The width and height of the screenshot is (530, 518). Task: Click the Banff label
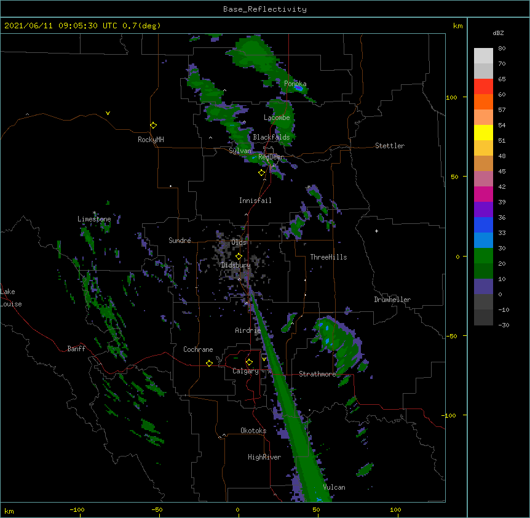click(x=76, y=349)
